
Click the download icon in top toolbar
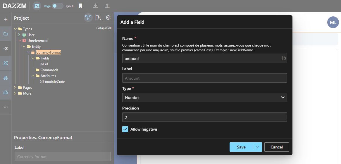(x=95, y=6)
